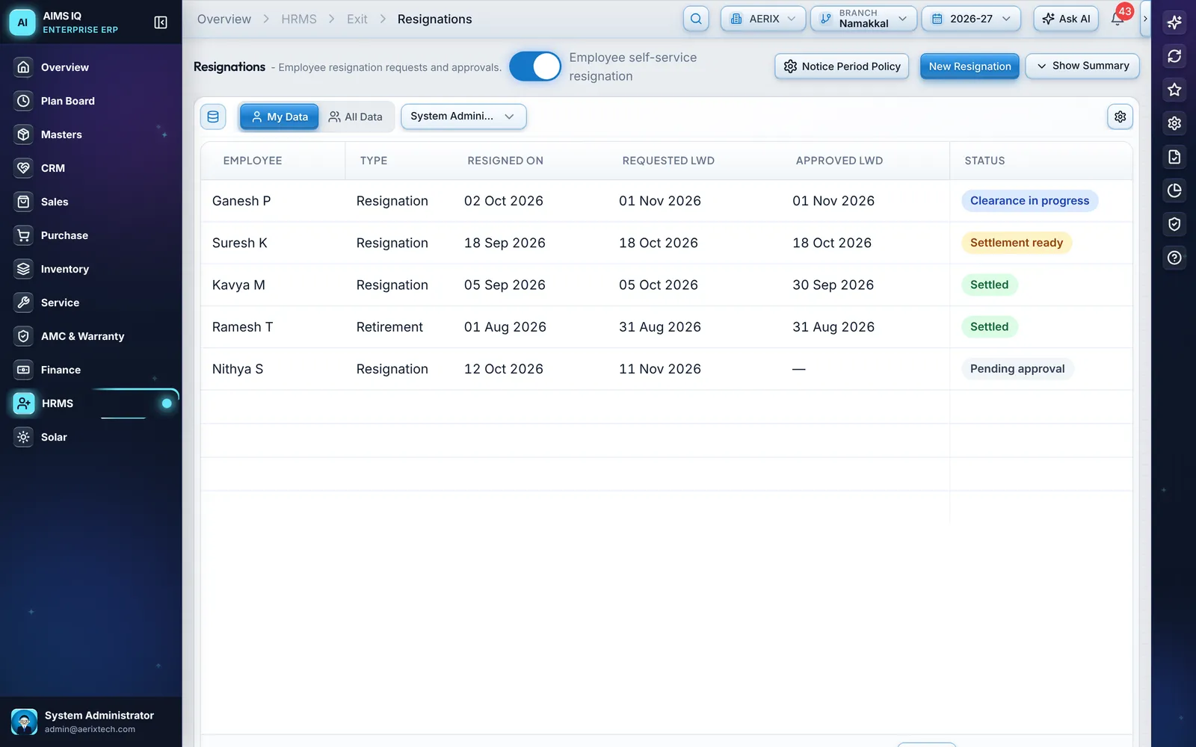The image size is (1196, 747).
Task: Click New Resignation button
Action: click(970, 66)
